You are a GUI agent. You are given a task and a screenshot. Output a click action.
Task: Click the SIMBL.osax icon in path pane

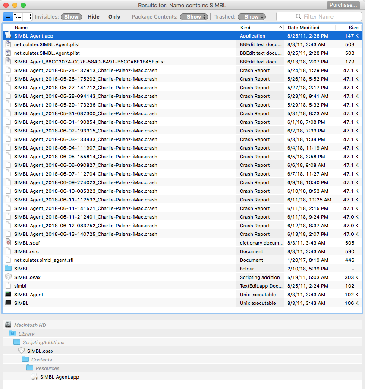(x=21, y=351)
